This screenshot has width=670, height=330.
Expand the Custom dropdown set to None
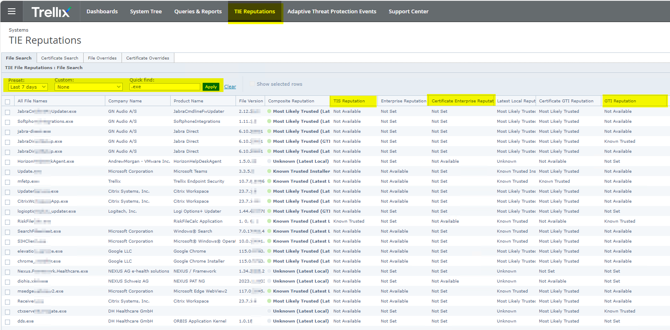tap(89, 87)
